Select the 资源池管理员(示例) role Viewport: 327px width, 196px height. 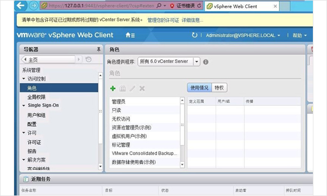(x=144, y=128)
